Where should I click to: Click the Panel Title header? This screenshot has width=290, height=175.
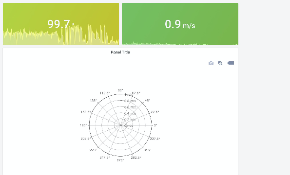click(x=120, y=52)
